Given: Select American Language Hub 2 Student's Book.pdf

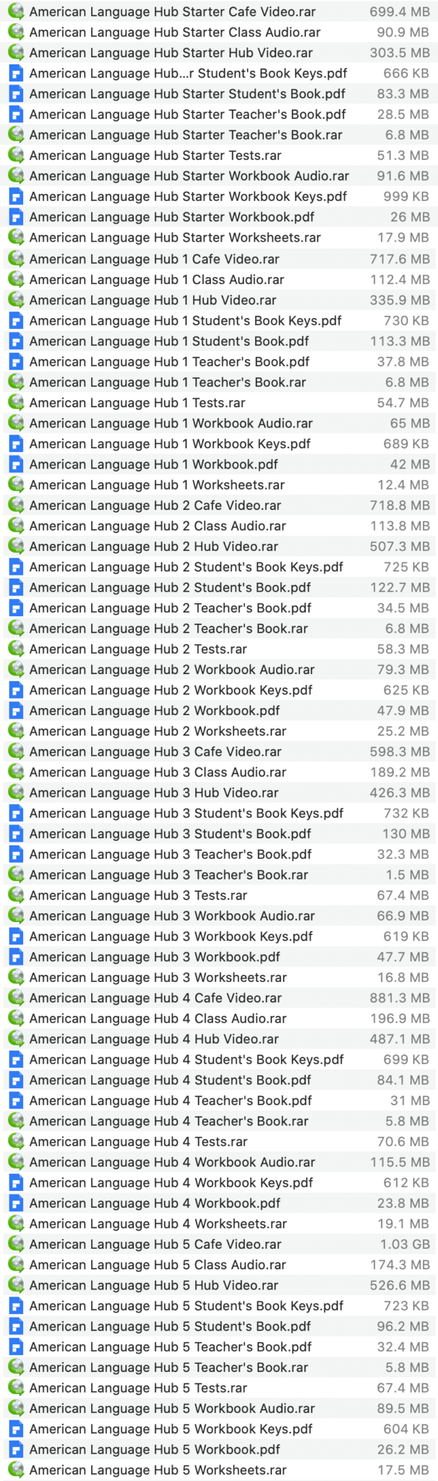Looking at the screenshot, I should click(x=170, y=587).
